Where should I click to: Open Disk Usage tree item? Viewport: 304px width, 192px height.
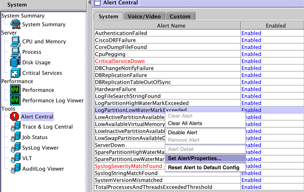coord(37,62)
